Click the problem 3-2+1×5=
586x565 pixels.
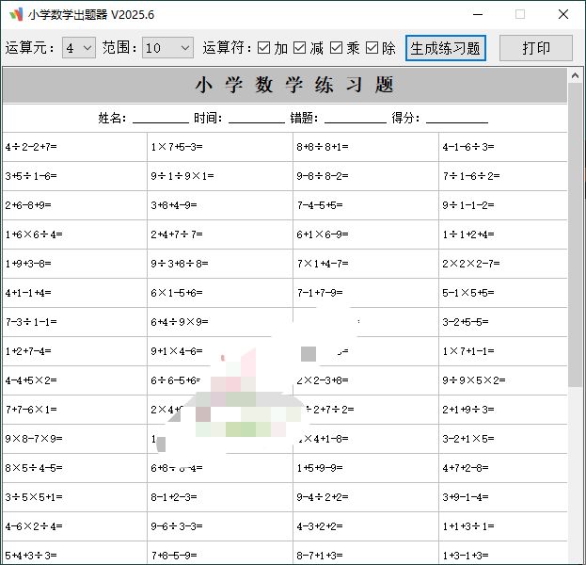tap(467, 439)
